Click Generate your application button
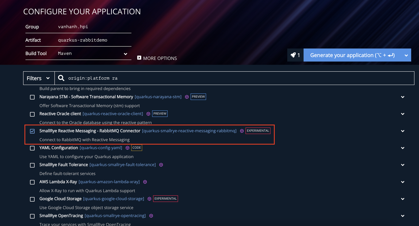Image resolution: width=419 pixels, height=226 pixels. (x=352, y=55)
